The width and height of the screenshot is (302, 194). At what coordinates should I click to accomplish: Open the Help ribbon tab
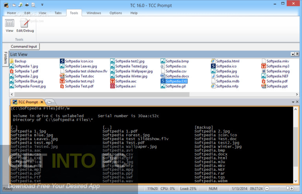point(134,13)
